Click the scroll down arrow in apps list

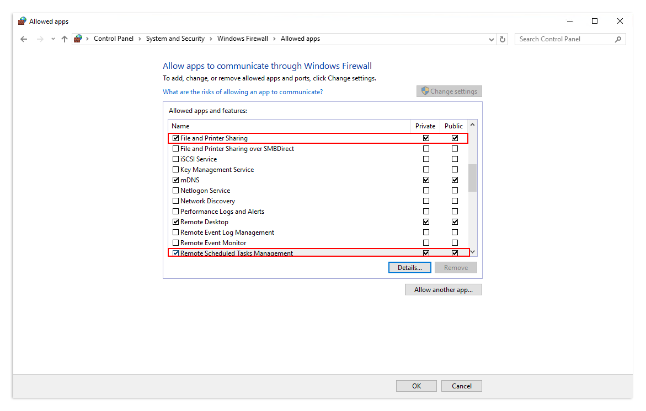point(472,252)
